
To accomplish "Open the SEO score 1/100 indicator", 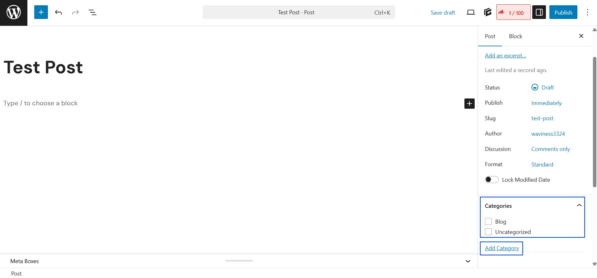I will (x=513, y=12).
